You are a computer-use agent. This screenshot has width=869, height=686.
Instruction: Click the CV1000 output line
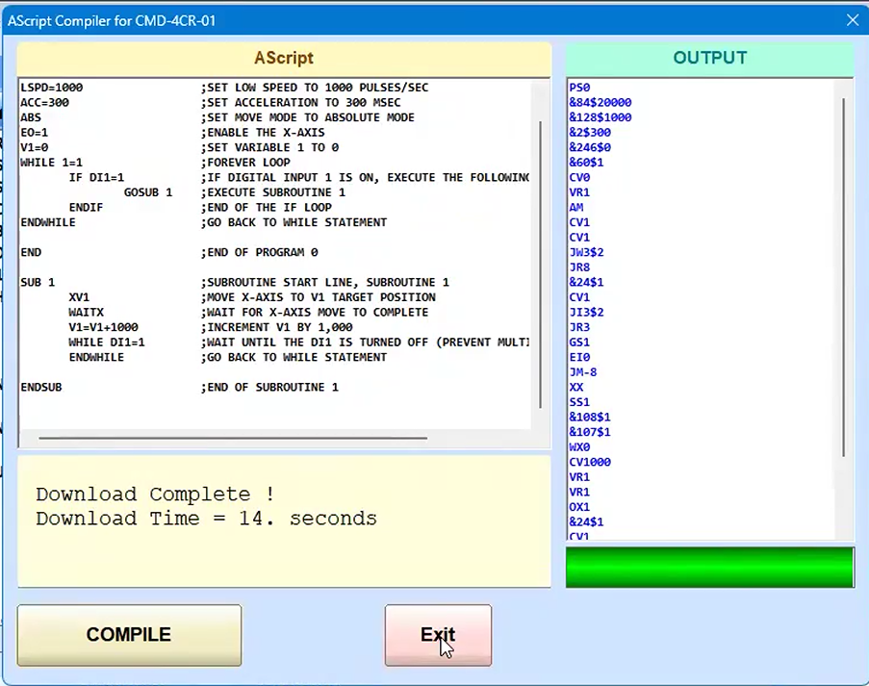[x=590, y=462]
